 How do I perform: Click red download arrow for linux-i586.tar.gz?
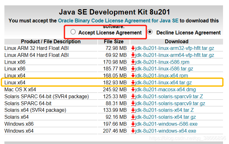pos(133,69)
